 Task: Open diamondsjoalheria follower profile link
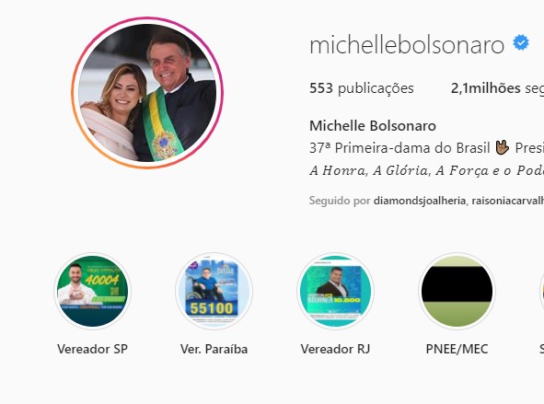pyautogui.click(x=420, y=201)
